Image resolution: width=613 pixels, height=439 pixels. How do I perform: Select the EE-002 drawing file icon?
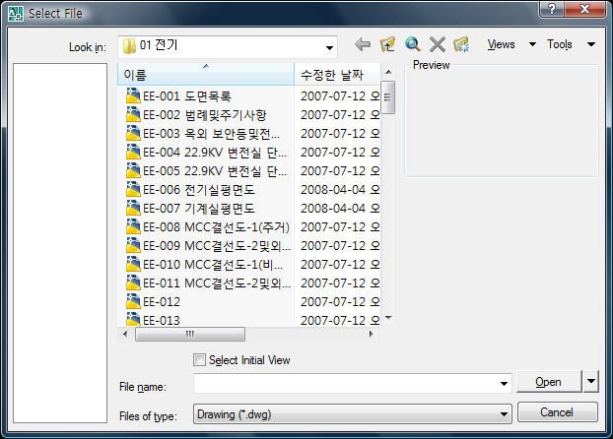(x=133, y=114)
